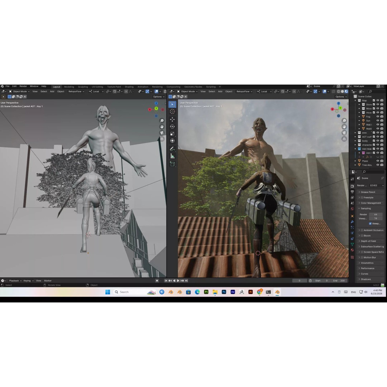387x387 pixels.
Task: Hide the Sun light in outliner
Action: (378, 120)
